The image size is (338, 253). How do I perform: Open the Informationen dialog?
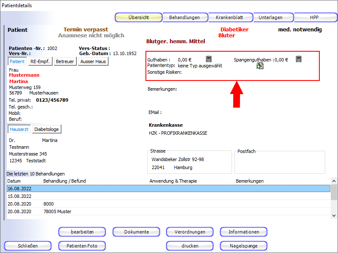pyautogui.click(x=243, y=232)
